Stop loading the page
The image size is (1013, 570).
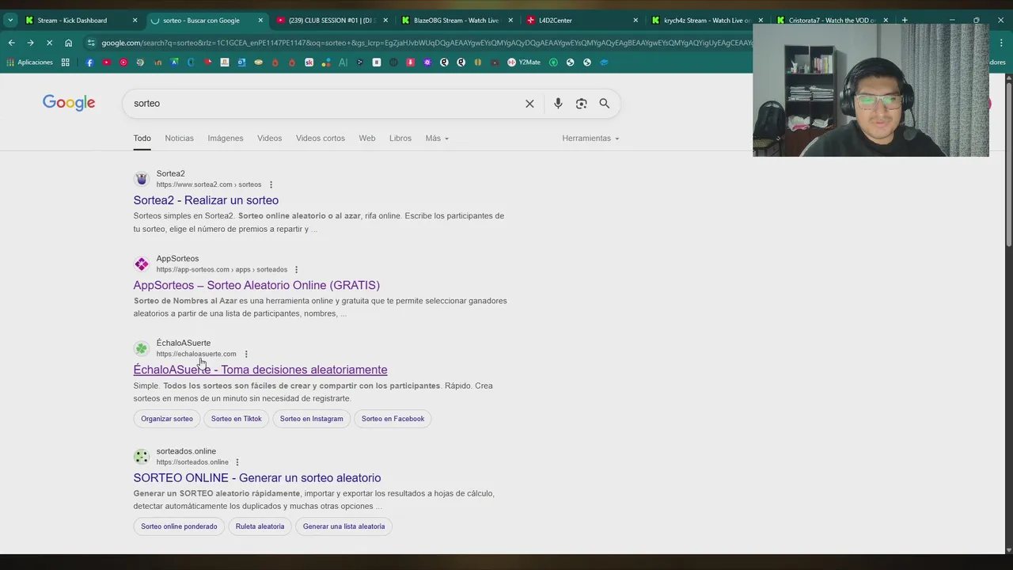click(x=49, y=43)
